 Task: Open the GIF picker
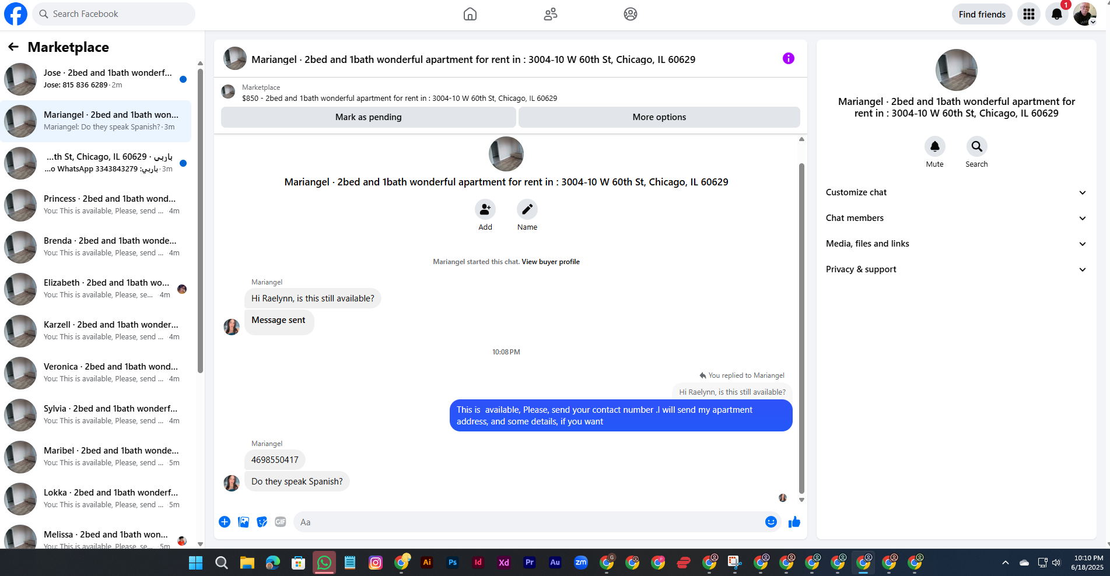pyautogui.click(x=281, y=522)
